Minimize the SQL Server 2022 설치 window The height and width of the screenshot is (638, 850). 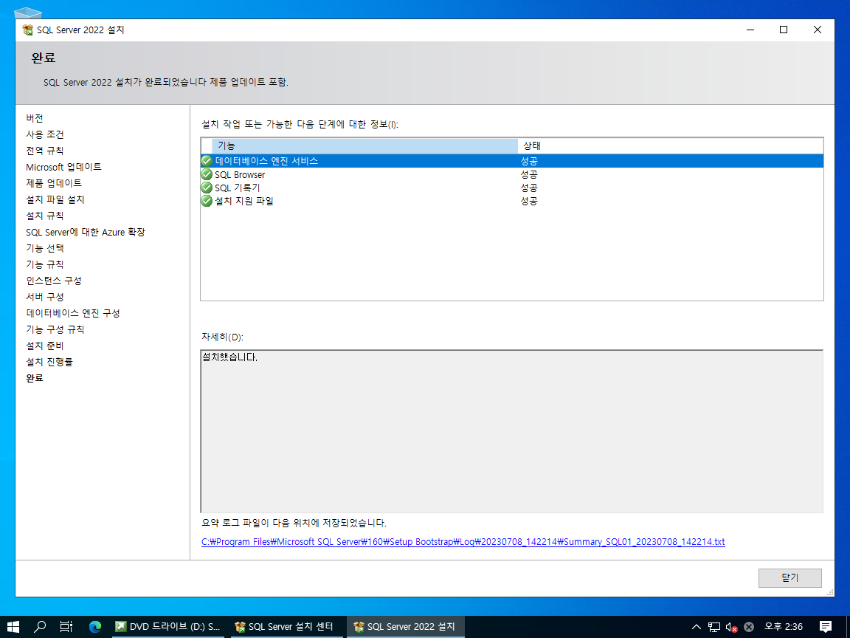(x=750, y=30)
